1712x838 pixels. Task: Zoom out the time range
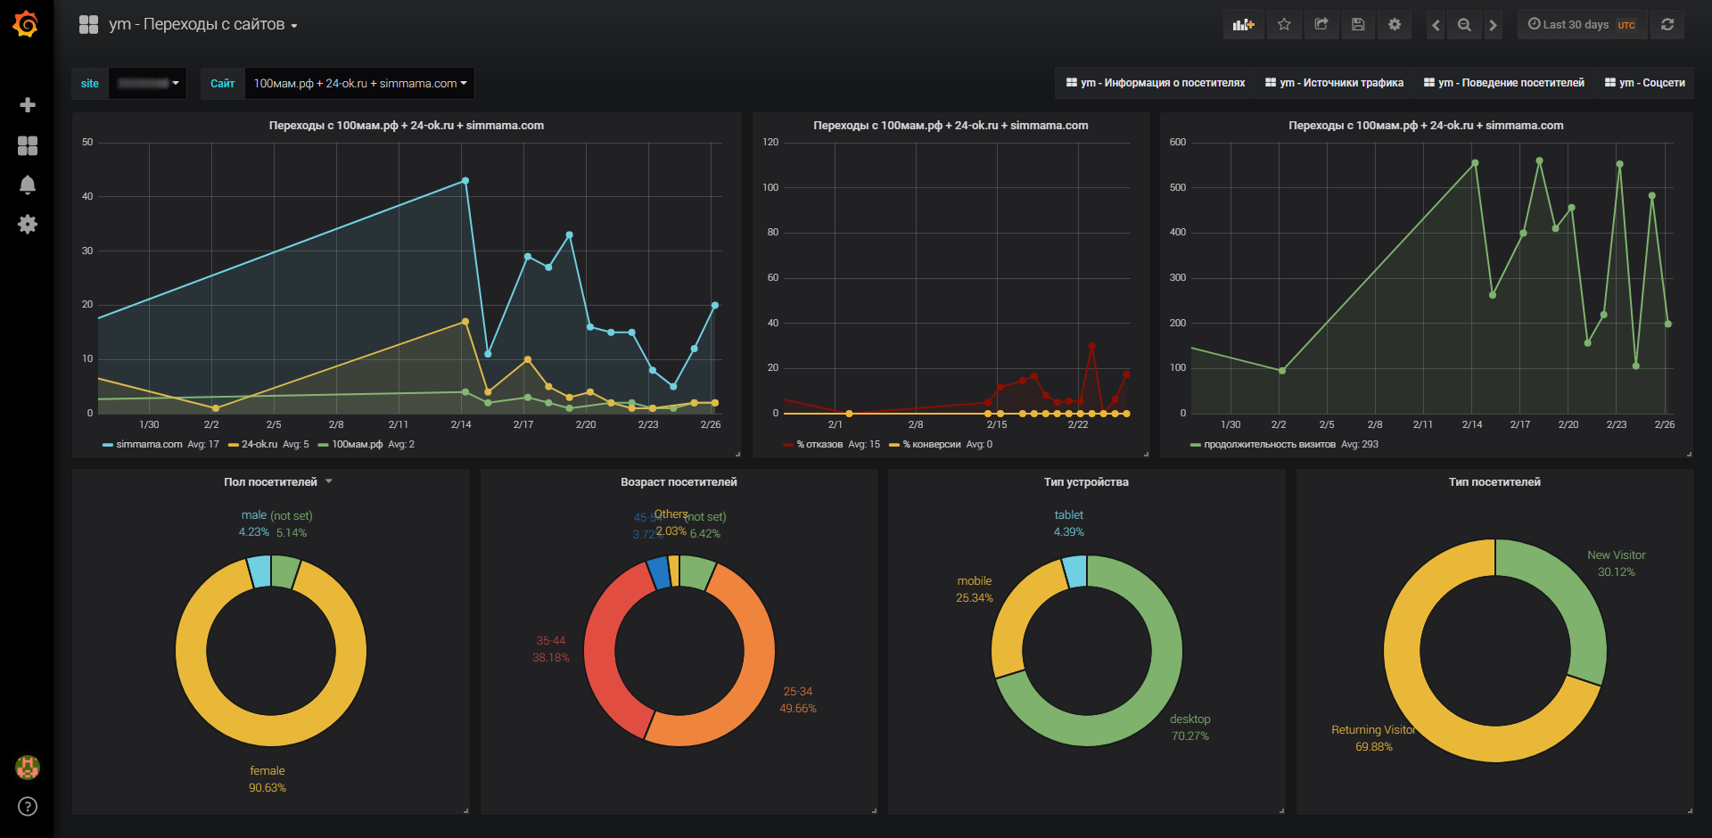click(1464, 25)
